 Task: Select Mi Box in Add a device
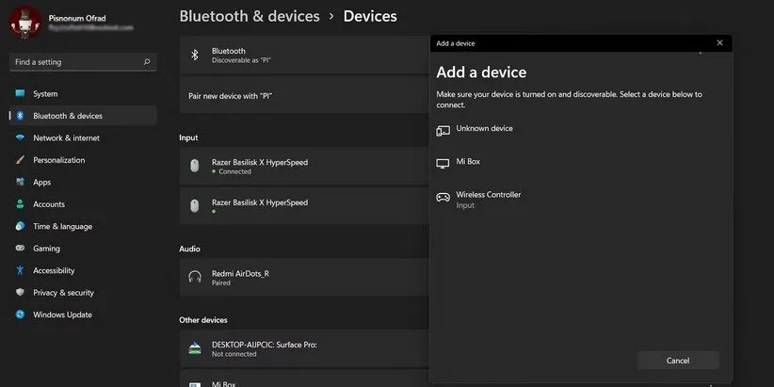pyautogui.click(x=468, y=162)
